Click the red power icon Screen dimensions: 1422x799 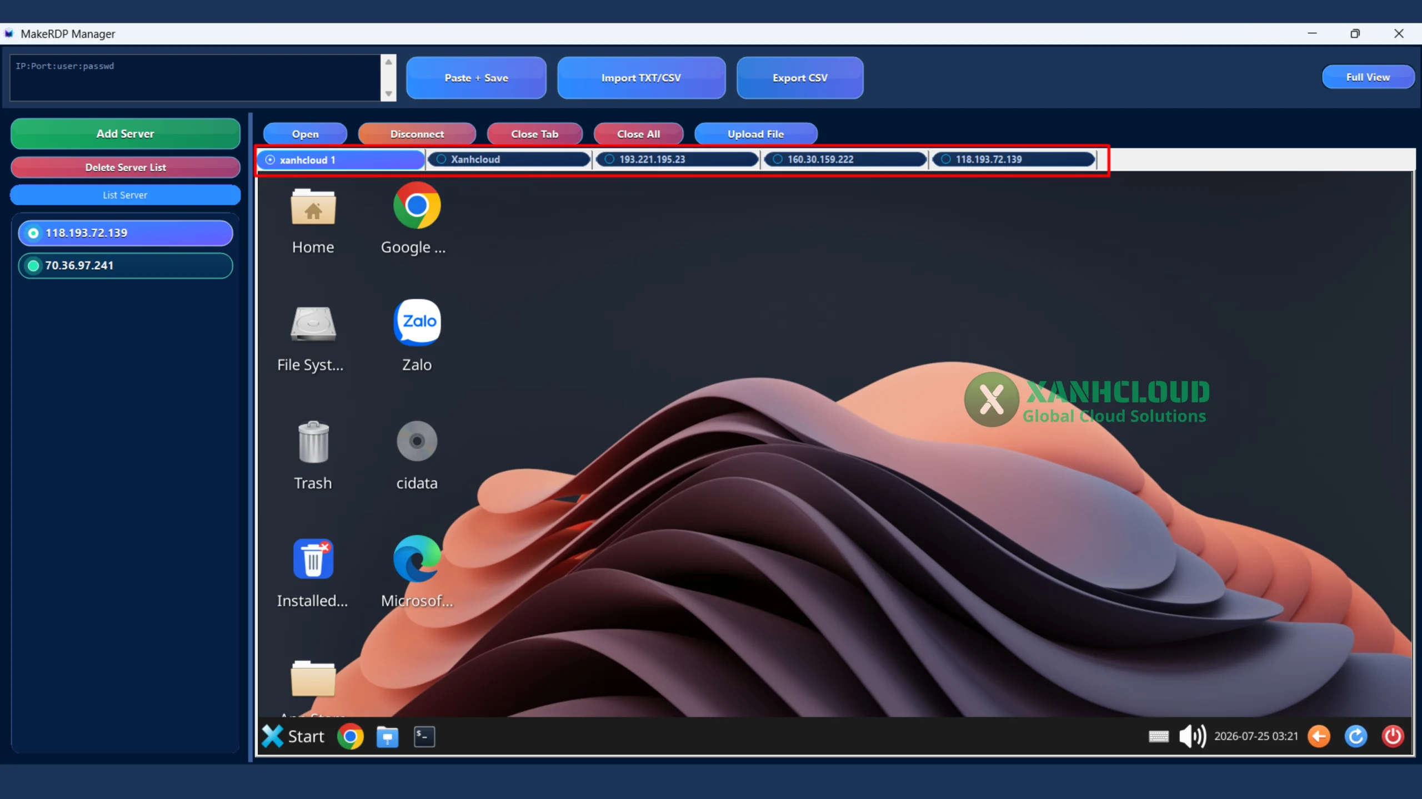click(x=1393, y=736)
